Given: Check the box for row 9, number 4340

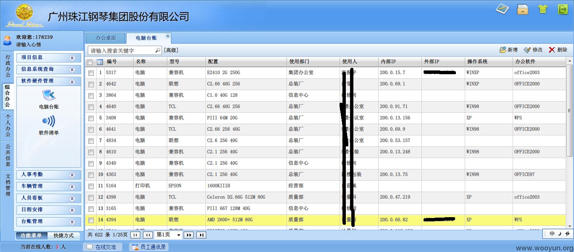Looking at the screenshot, I should (x=91, y=164).
